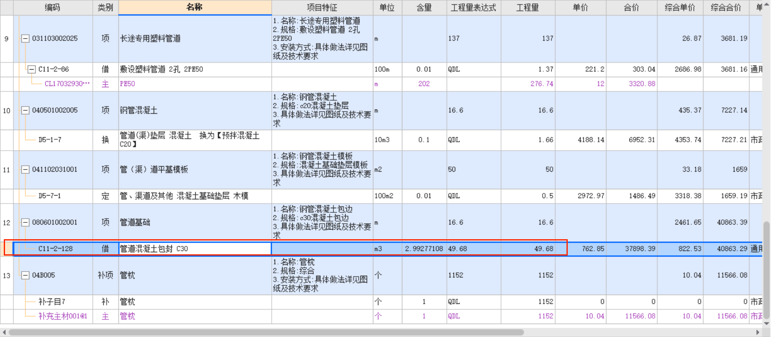Click the 单价 column header
Image resolution: width=771 pixels, height=337 pixels.
[x=580, y=8]
